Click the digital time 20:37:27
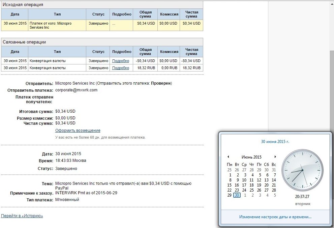 click(302, 196)
